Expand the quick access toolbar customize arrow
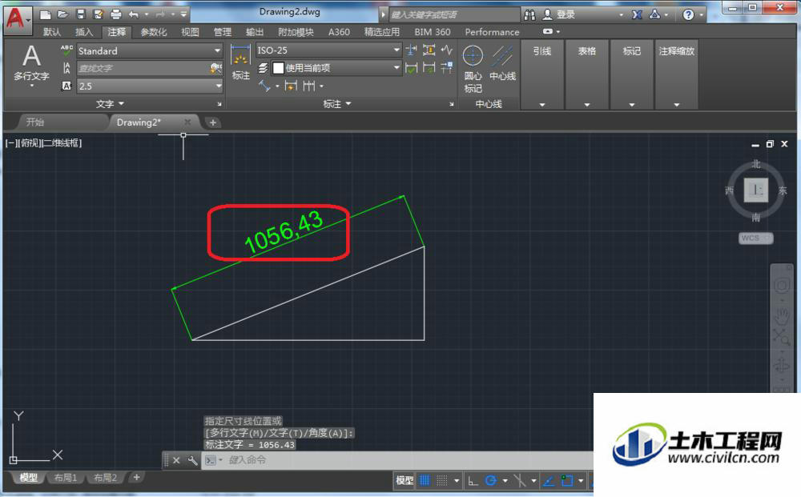 pyautogui.click(x=184, y=14)
